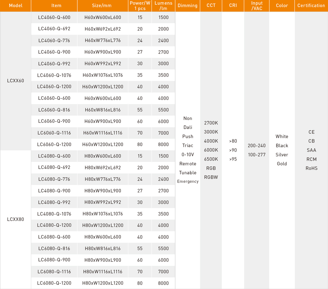
Task: Click the 'CRI' column header
Action: [233, 6]
